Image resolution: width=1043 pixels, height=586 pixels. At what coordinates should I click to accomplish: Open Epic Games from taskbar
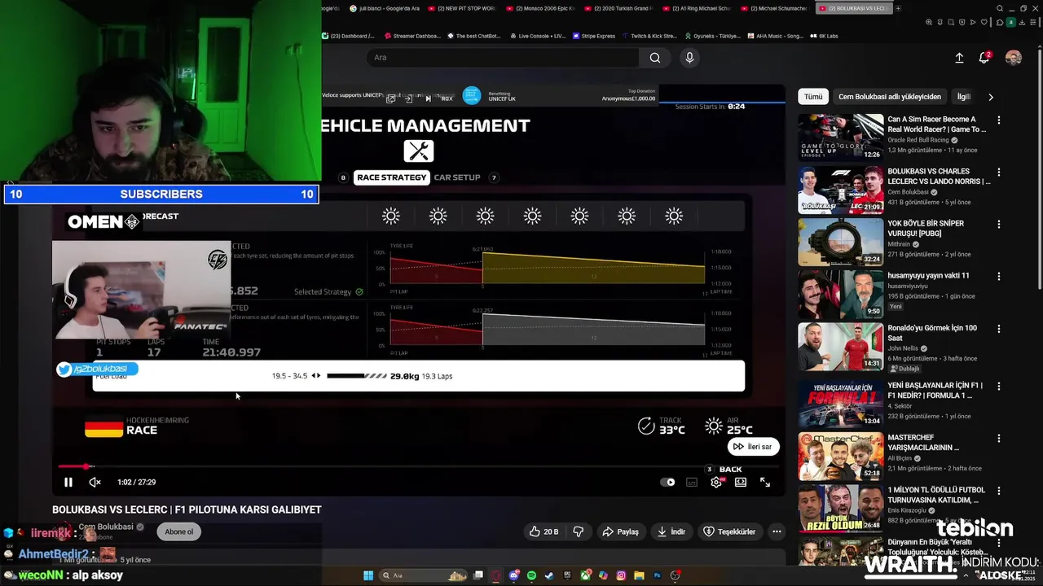tap(568, 575)
